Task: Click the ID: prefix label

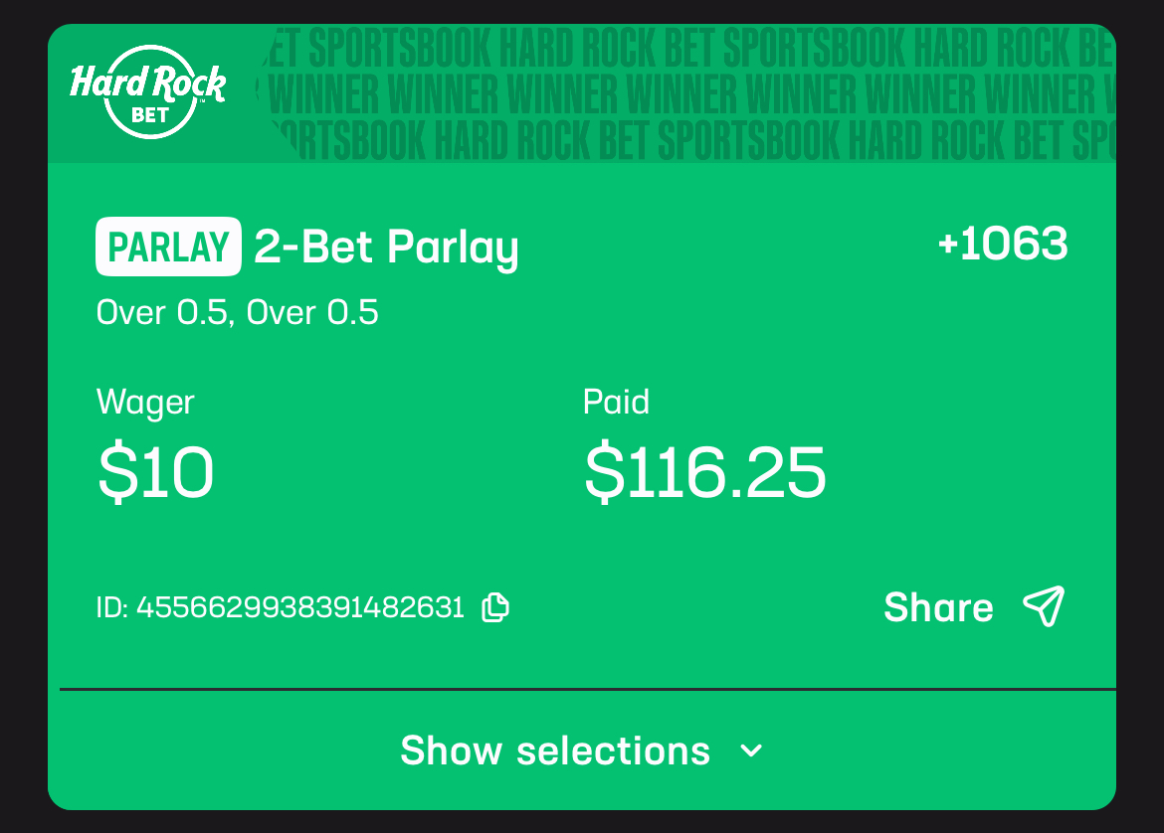Action: click(112, 606)
